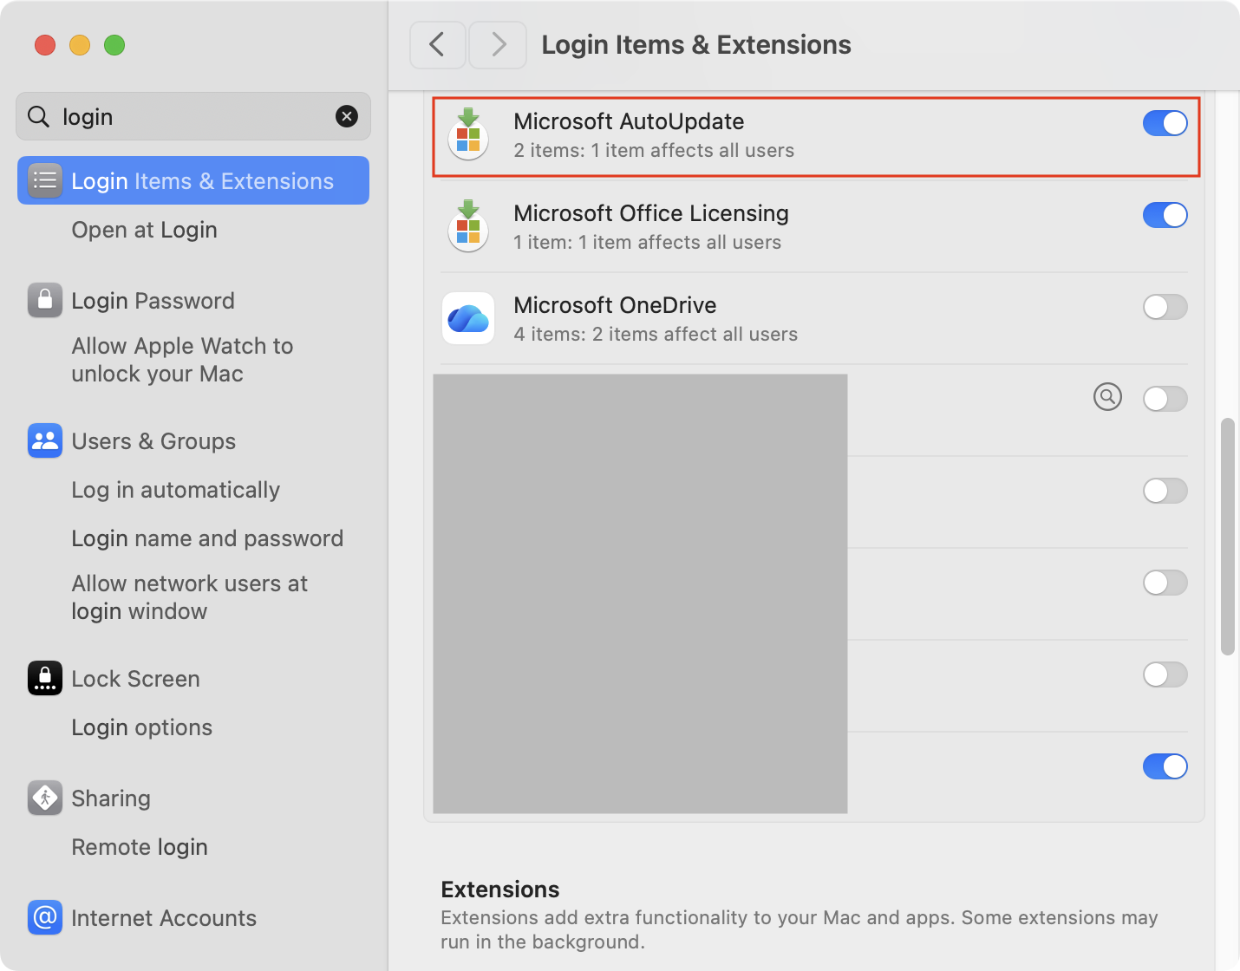Select Login name and password result
The image size is (1240, 971).
[x=207, y=538]
